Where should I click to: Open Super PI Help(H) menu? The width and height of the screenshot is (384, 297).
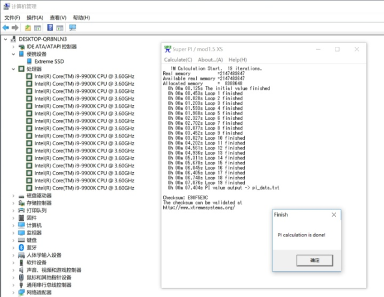(238, 60)
